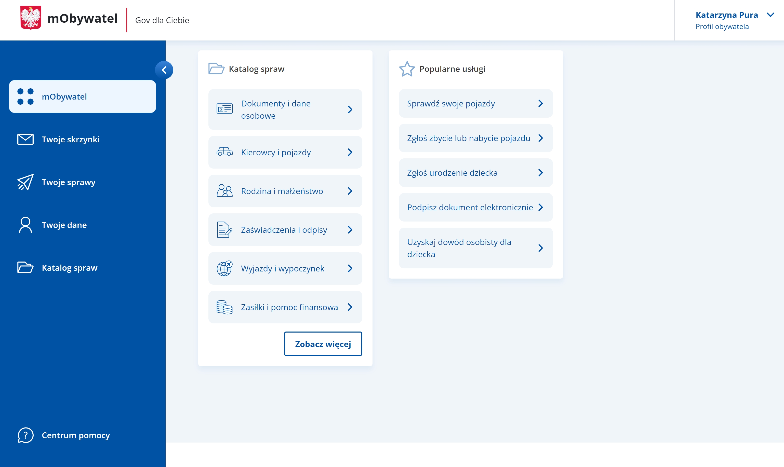This screenshot has width=784, height=467.
Task: Click the people icon for Rodzina i małżeństwo
Action: point(224,191)
